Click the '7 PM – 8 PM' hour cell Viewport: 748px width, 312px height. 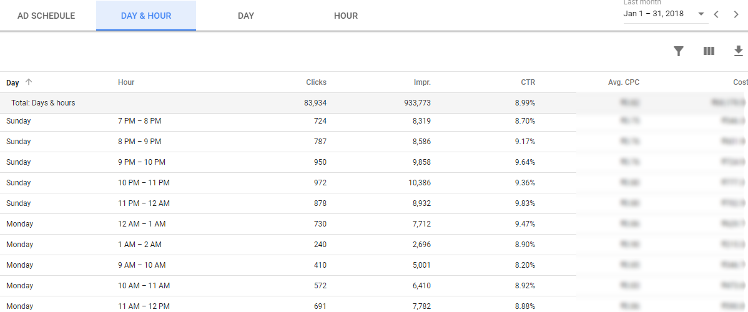pos(139,120)
